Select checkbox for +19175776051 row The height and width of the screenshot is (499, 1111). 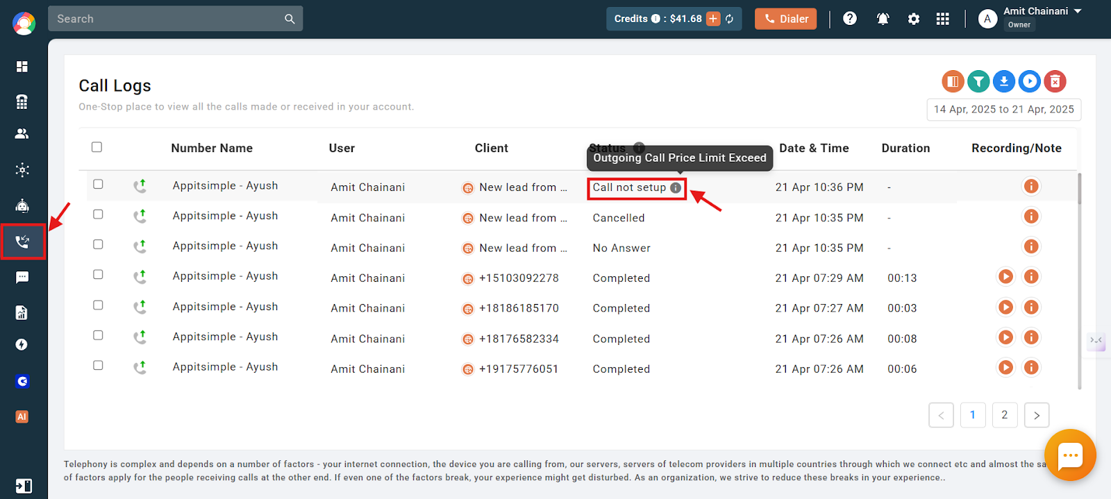98,365
